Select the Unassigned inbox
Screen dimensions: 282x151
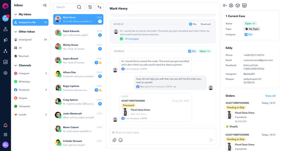click(31, 39)
